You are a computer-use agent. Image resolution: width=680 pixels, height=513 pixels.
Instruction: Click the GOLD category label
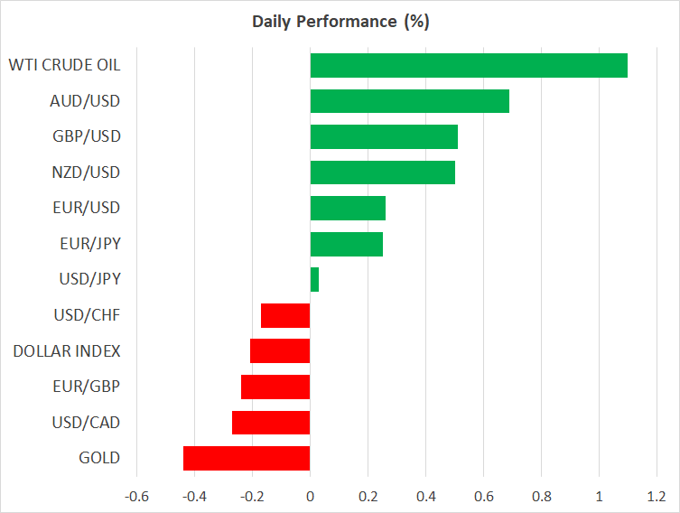coord(99,458)
